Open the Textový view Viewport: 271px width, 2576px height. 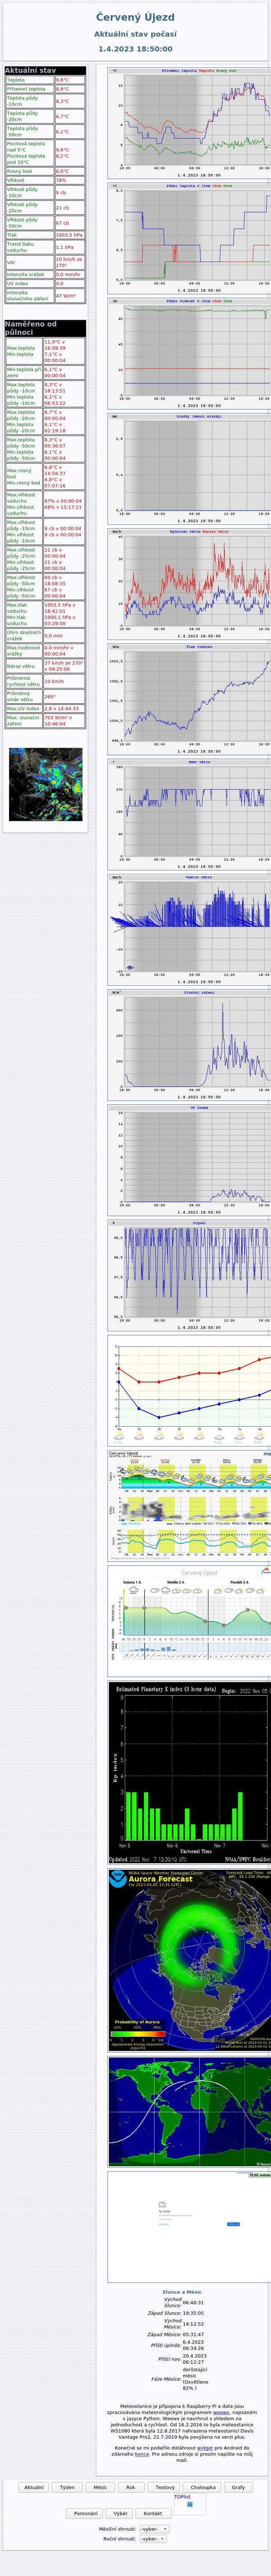point(165,2486)
